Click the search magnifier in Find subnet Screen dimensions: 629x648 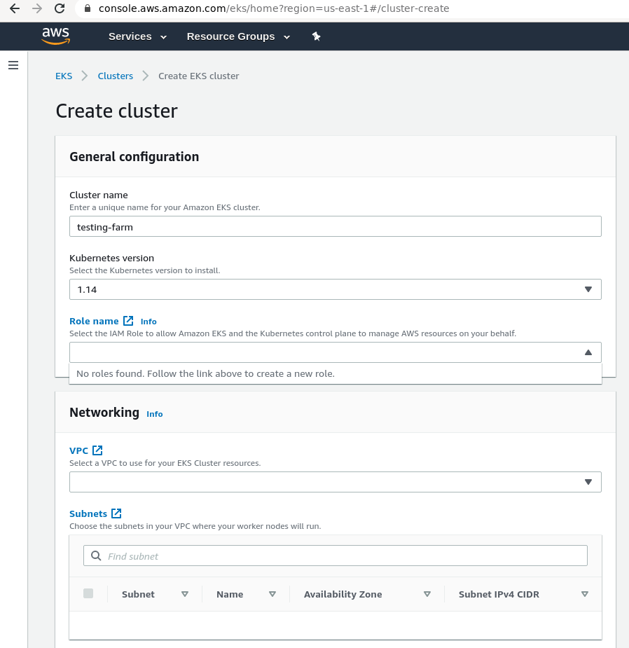click(96, 556)
